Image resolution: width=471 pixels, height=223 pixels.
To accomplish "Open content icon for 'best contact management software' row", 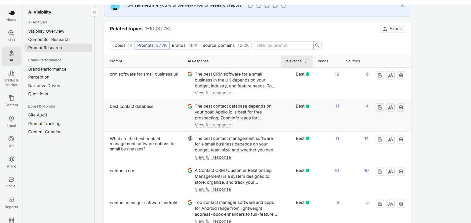I will point(380,140).
